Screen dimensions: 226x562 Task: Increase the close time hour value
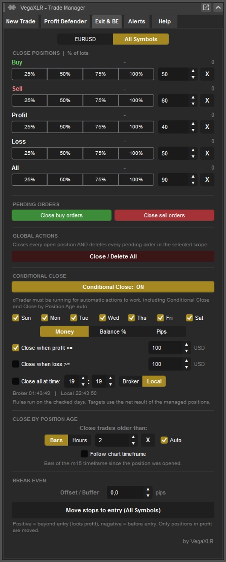(x=83, y=378)
